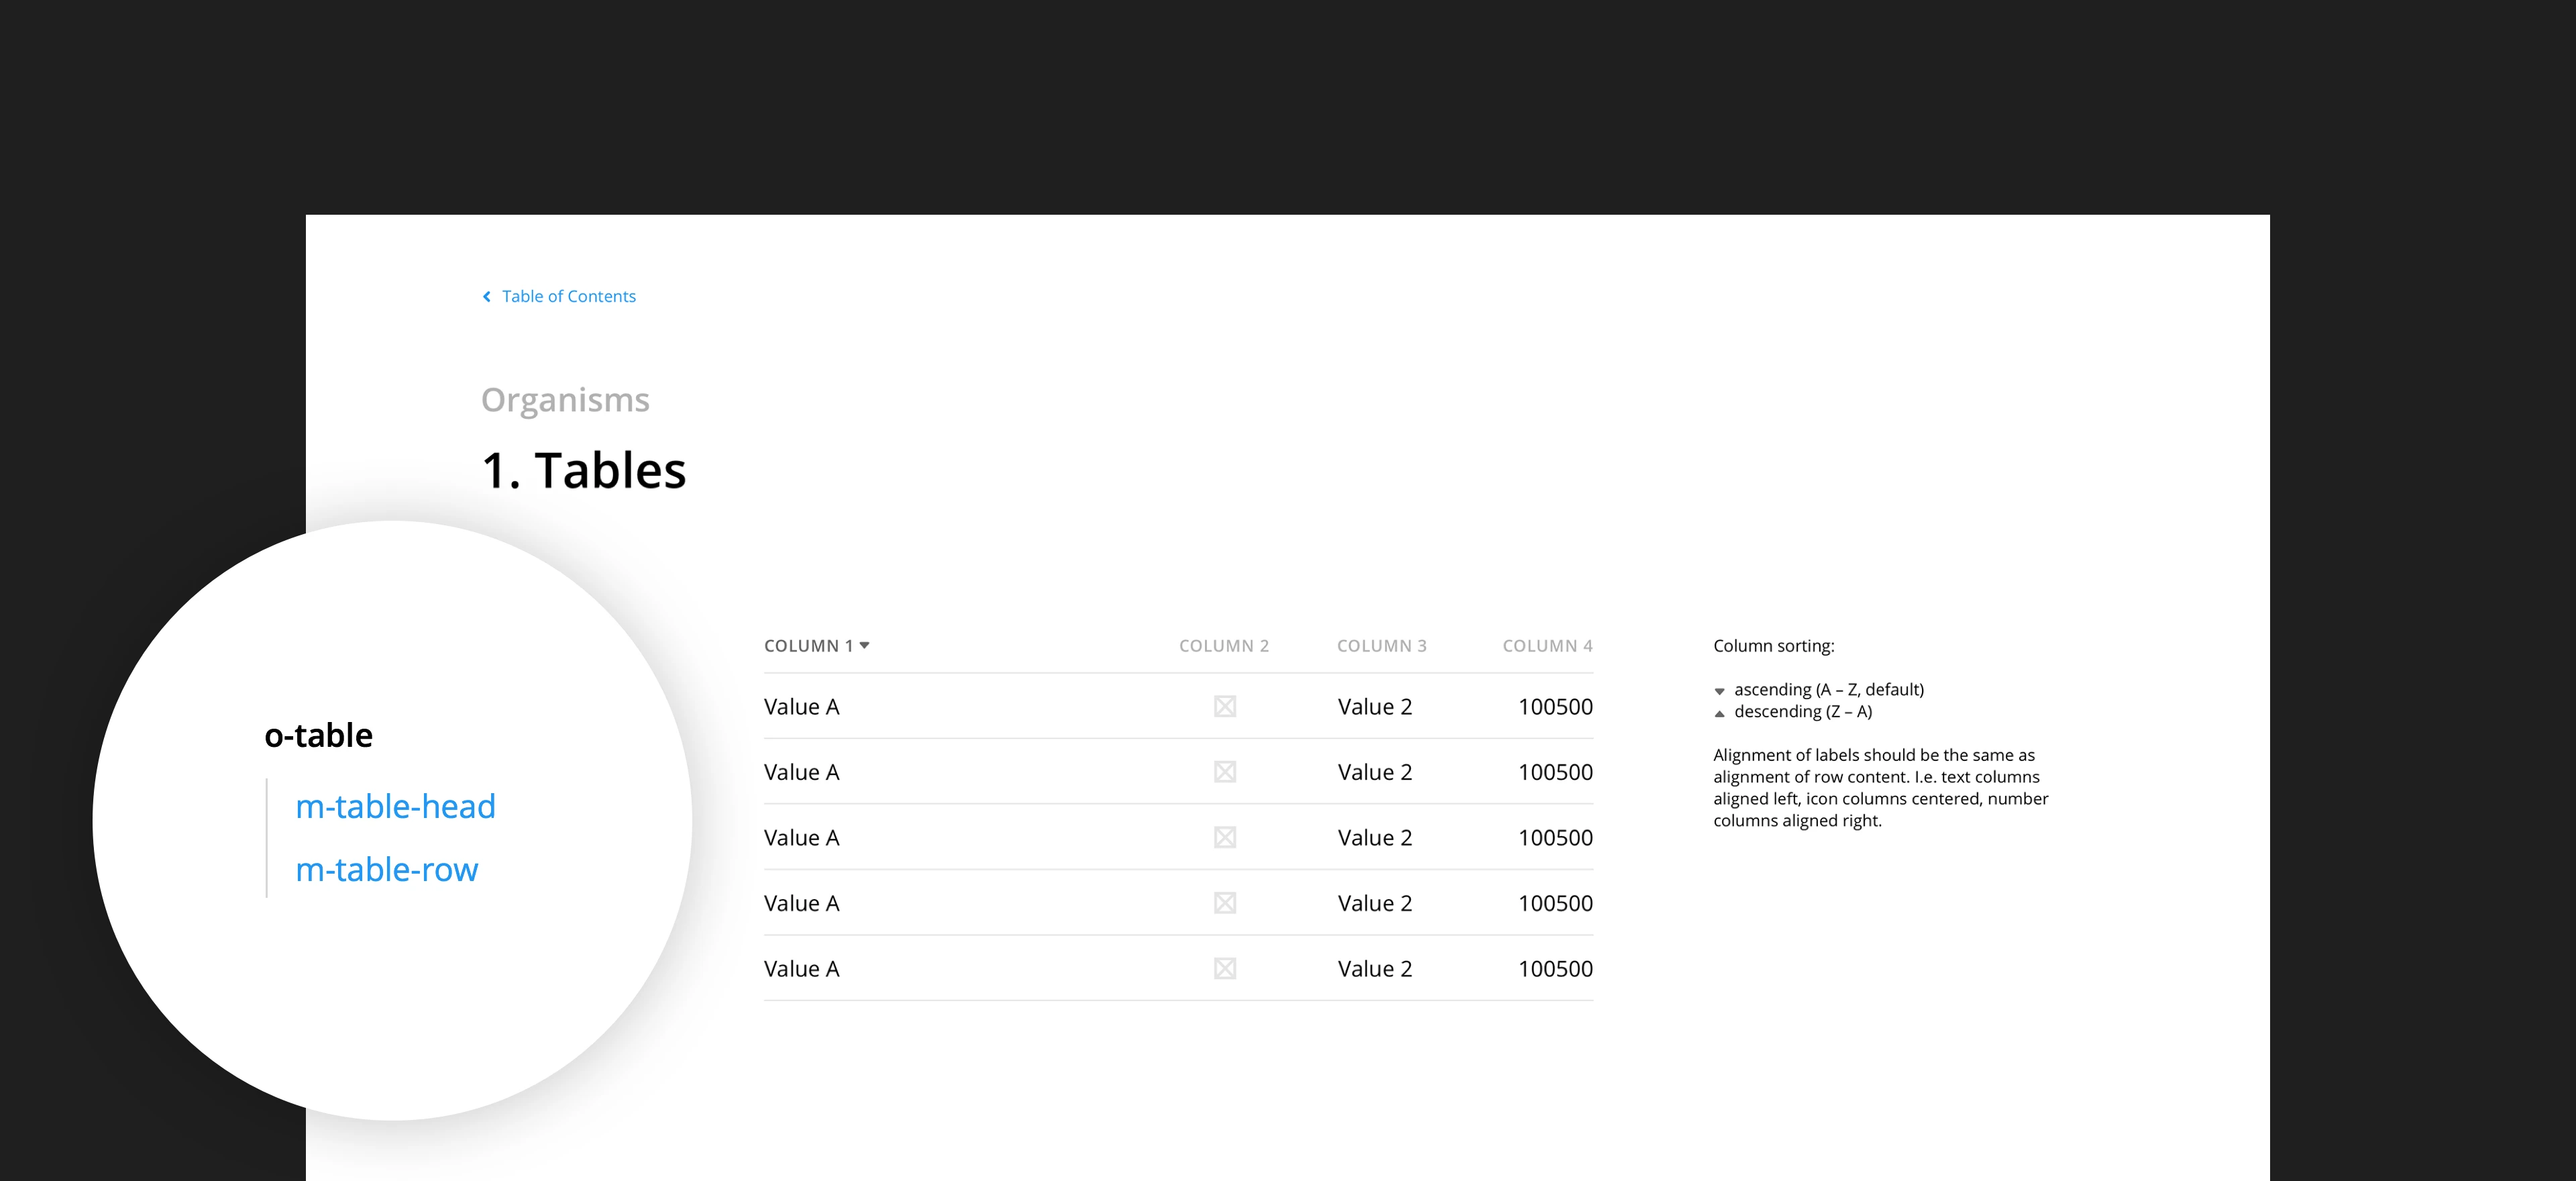Image resolution: width=2576 pixels, height=1181 pixels.
Task: Select the first Value A table cell
Action: 801,706
